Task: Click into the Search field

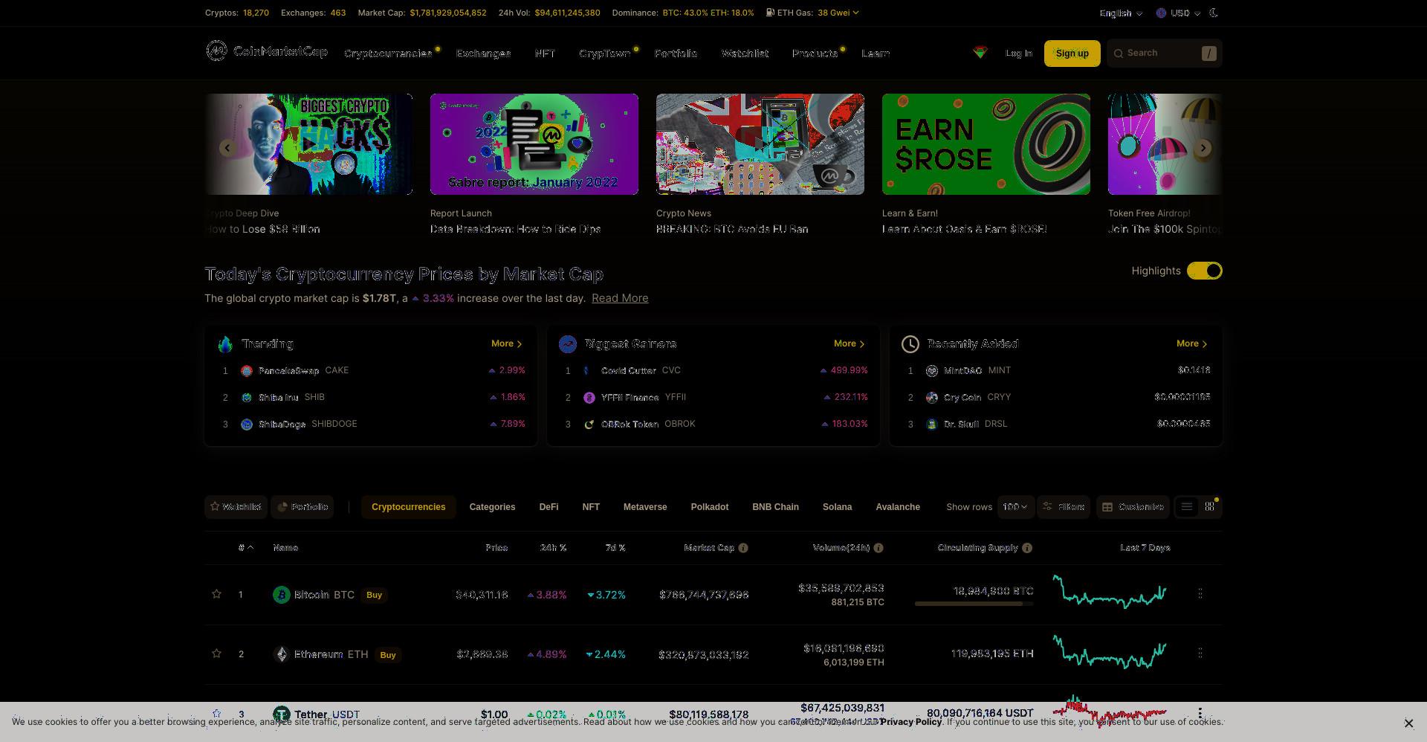Action: click(x=1164, y=54)
